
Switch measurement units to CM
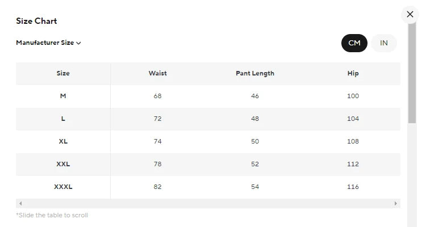[x=354, y=43]
